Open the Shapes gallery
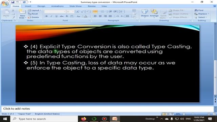 click(145, 14)
